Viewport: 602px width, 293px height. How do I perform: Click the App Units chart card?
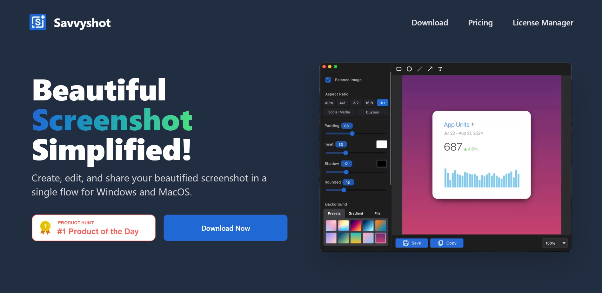(x=481, y=155)
